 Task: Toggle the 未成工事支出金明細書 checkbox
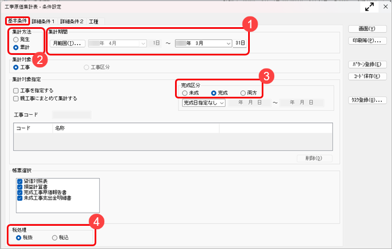(20, 199)
